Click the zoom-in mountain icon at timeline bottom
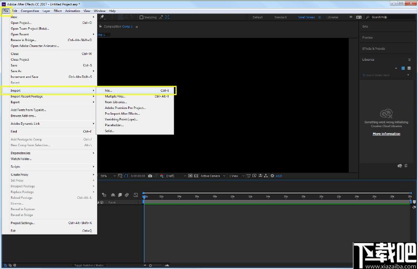 pyautogui.click(x=167, y=265)
